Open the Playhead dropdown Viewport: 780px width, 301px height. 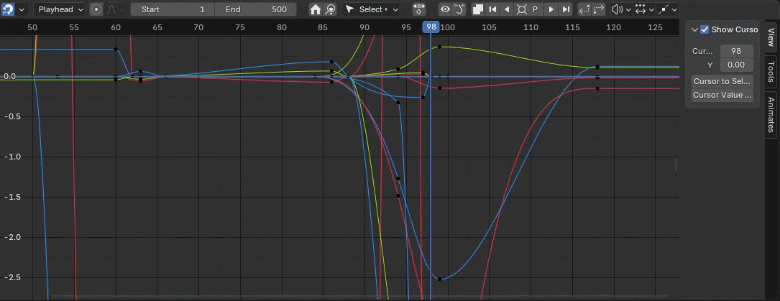60,9
